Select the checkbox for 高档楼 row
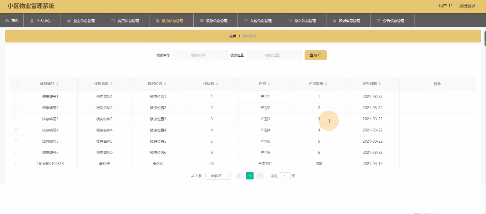 click(16, 164)
